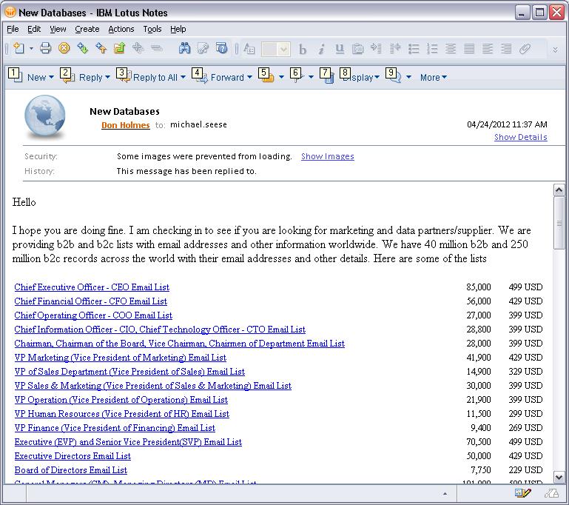Click the outdent icon
569x505 pixels.
pyautogui.click(x=394, y=48)
